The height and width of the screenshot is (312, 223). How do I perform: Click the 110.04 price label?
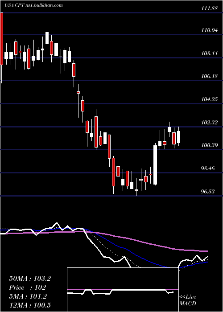209,30
